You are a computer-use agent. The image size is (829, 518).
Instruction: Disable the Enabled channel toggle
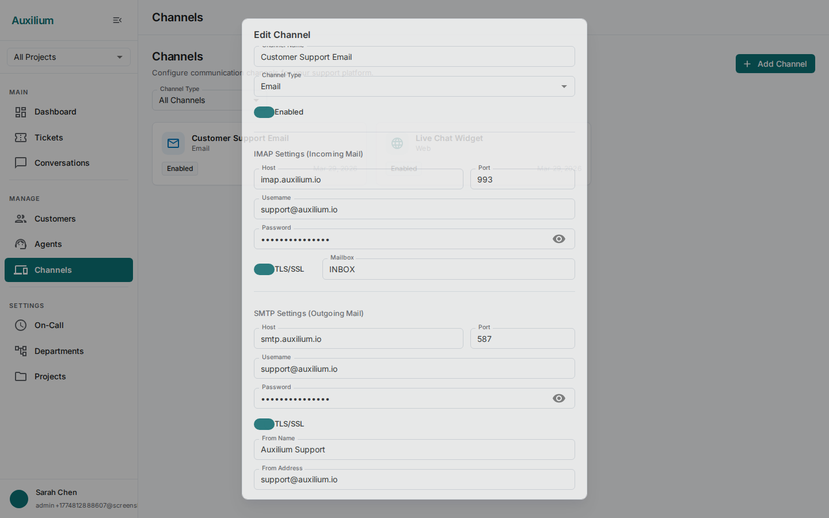pyautogui.click(x=264, y=112)
